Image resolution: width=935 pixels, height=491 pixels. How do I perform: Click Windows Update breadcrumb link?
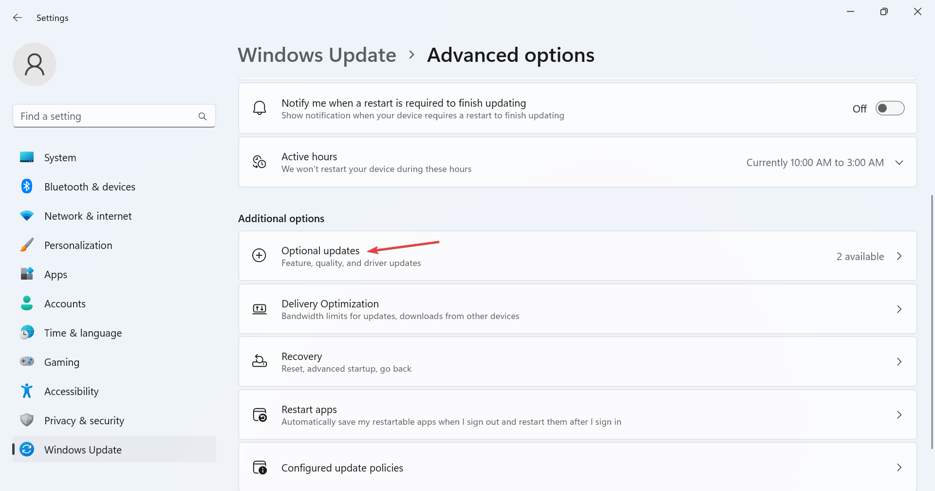click(x=317, y=55)
